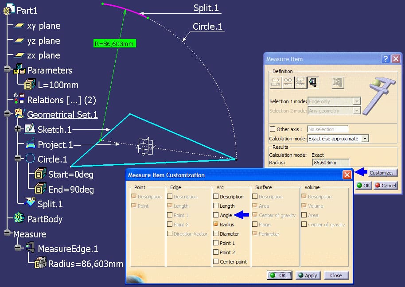Click OK in Customization dialog
Screen dimensions: 405x287
(279, 275)
